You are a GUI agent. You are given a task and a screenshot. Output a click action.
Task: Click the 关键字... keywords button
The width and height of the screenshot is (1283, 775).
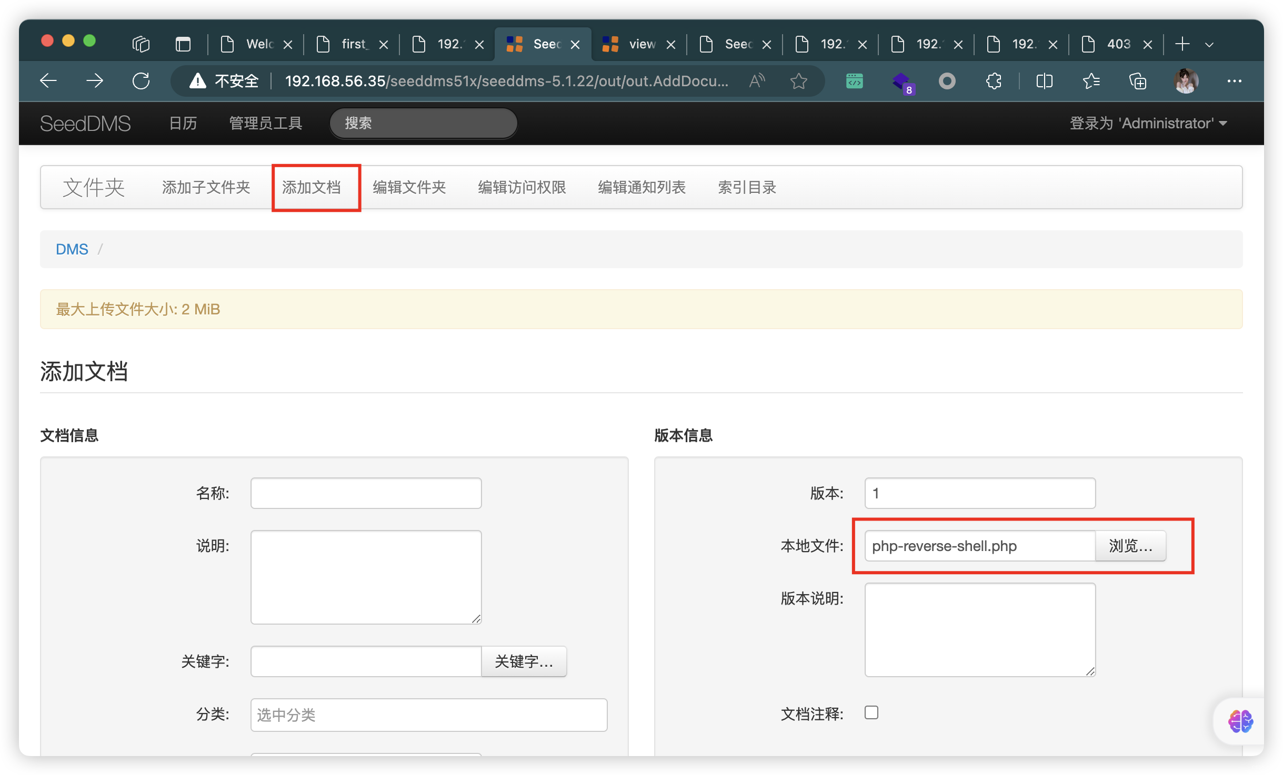click(524, 661)
